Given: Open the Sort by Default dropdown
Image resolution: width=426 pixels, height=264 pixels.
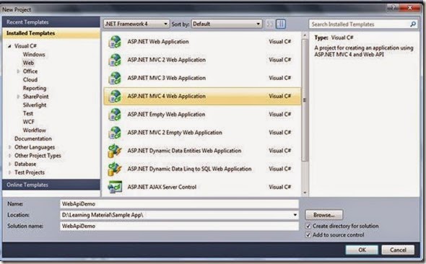Looking at the screenshot, I should point(227,24).
